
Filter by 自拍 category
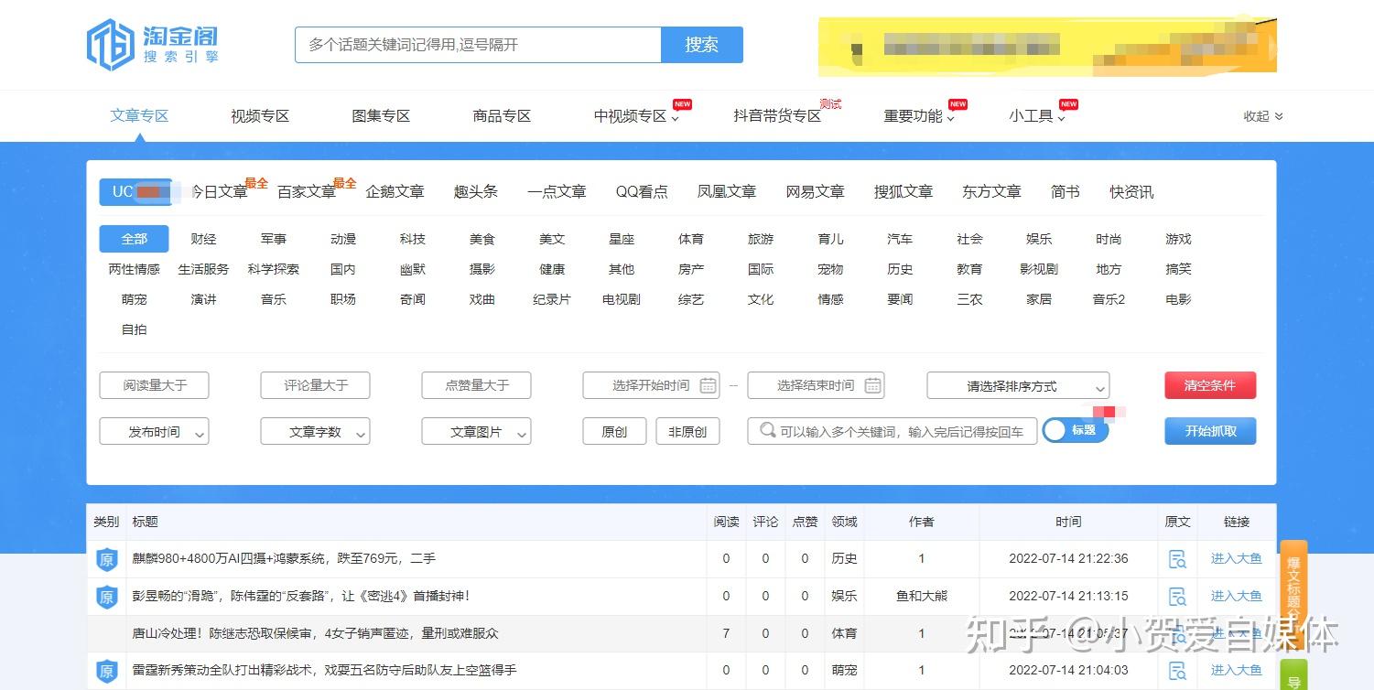[x=135, y=329]
